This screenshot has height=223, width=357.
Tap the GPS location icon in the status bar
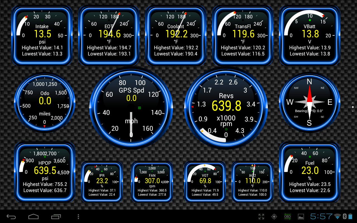pos(274,217)
